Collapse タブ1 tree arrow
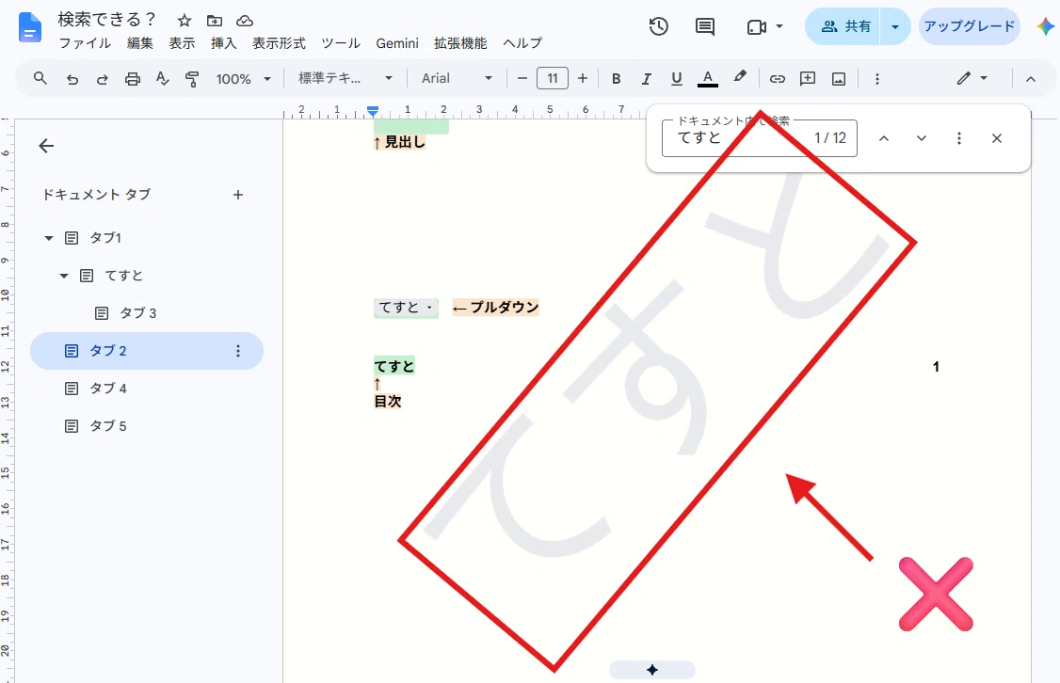The height and width of the screenshot is (683, 1060). pyautogui.click(x=49, y=238)
